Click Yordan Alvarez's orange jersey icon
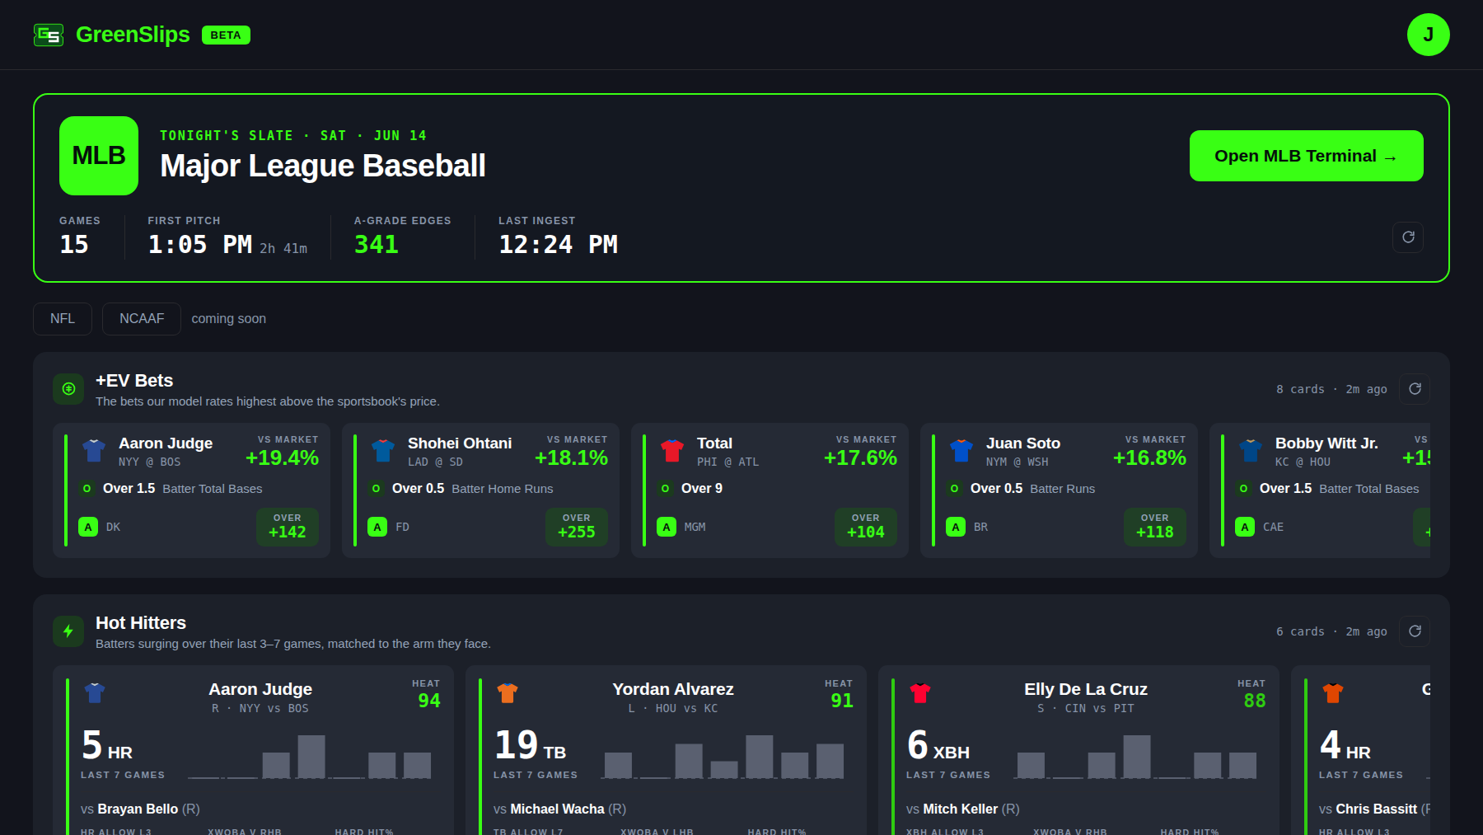This screenshot has height=835, width=1483. coord(508,693)
